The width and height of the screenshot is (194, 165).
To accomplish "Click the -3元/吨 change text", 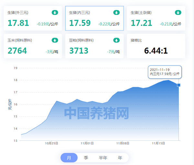I will coord(52,52).
